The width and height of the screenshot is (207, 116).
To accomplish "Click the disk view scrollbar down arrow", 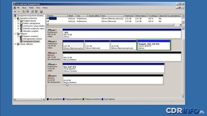I will (x=183, y=96).
